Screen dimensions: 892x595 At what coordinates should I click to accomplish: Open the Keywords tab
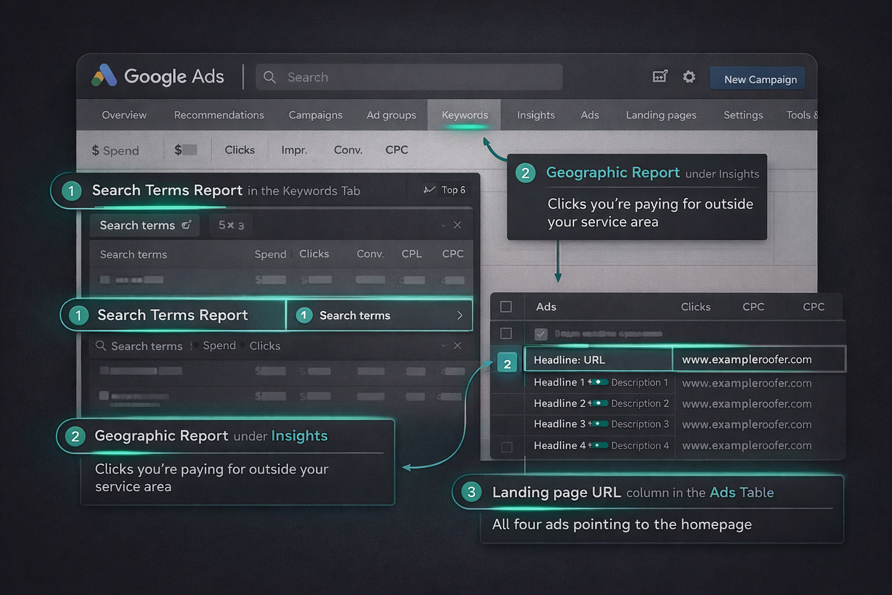(x=465, y=115)
